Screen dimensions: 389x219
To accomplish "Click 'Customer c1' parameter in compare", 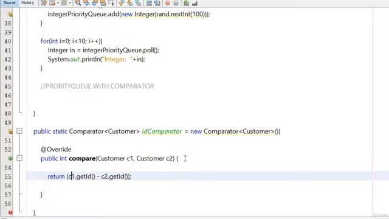I will [x=115, y=158].
